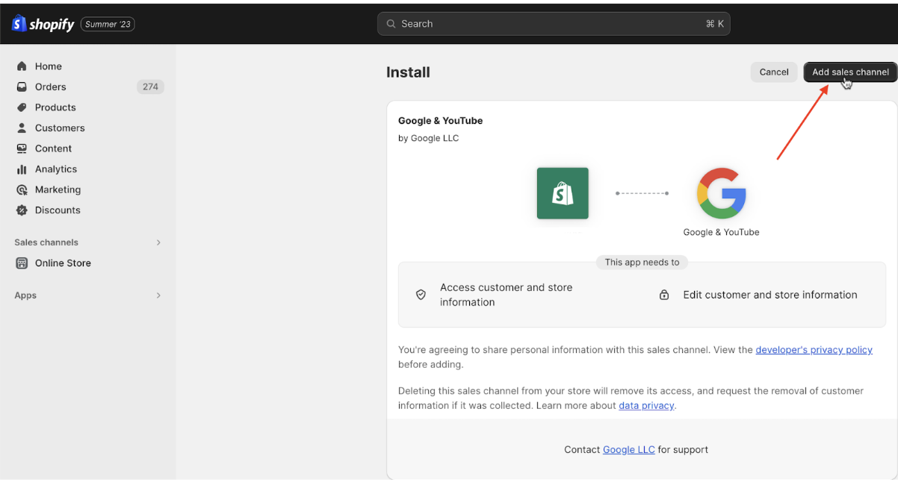Expand Sales channels chevron
This screenshot has width=898, height=482.
(x=158, y=242)
